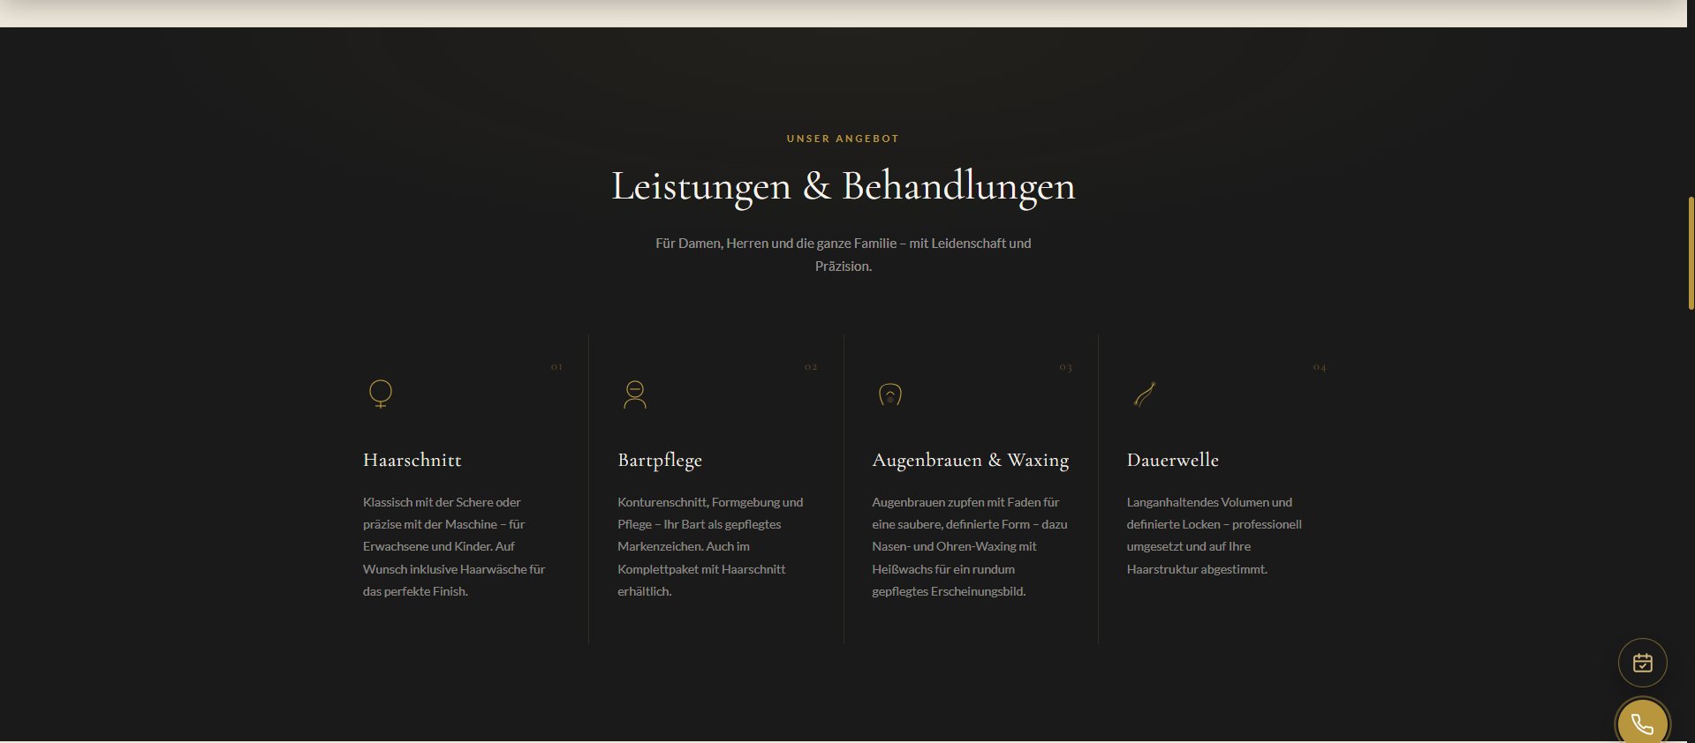Select the Bartpflege card title
This screenshot has width=1695, height=743.
tap(660, 460)
